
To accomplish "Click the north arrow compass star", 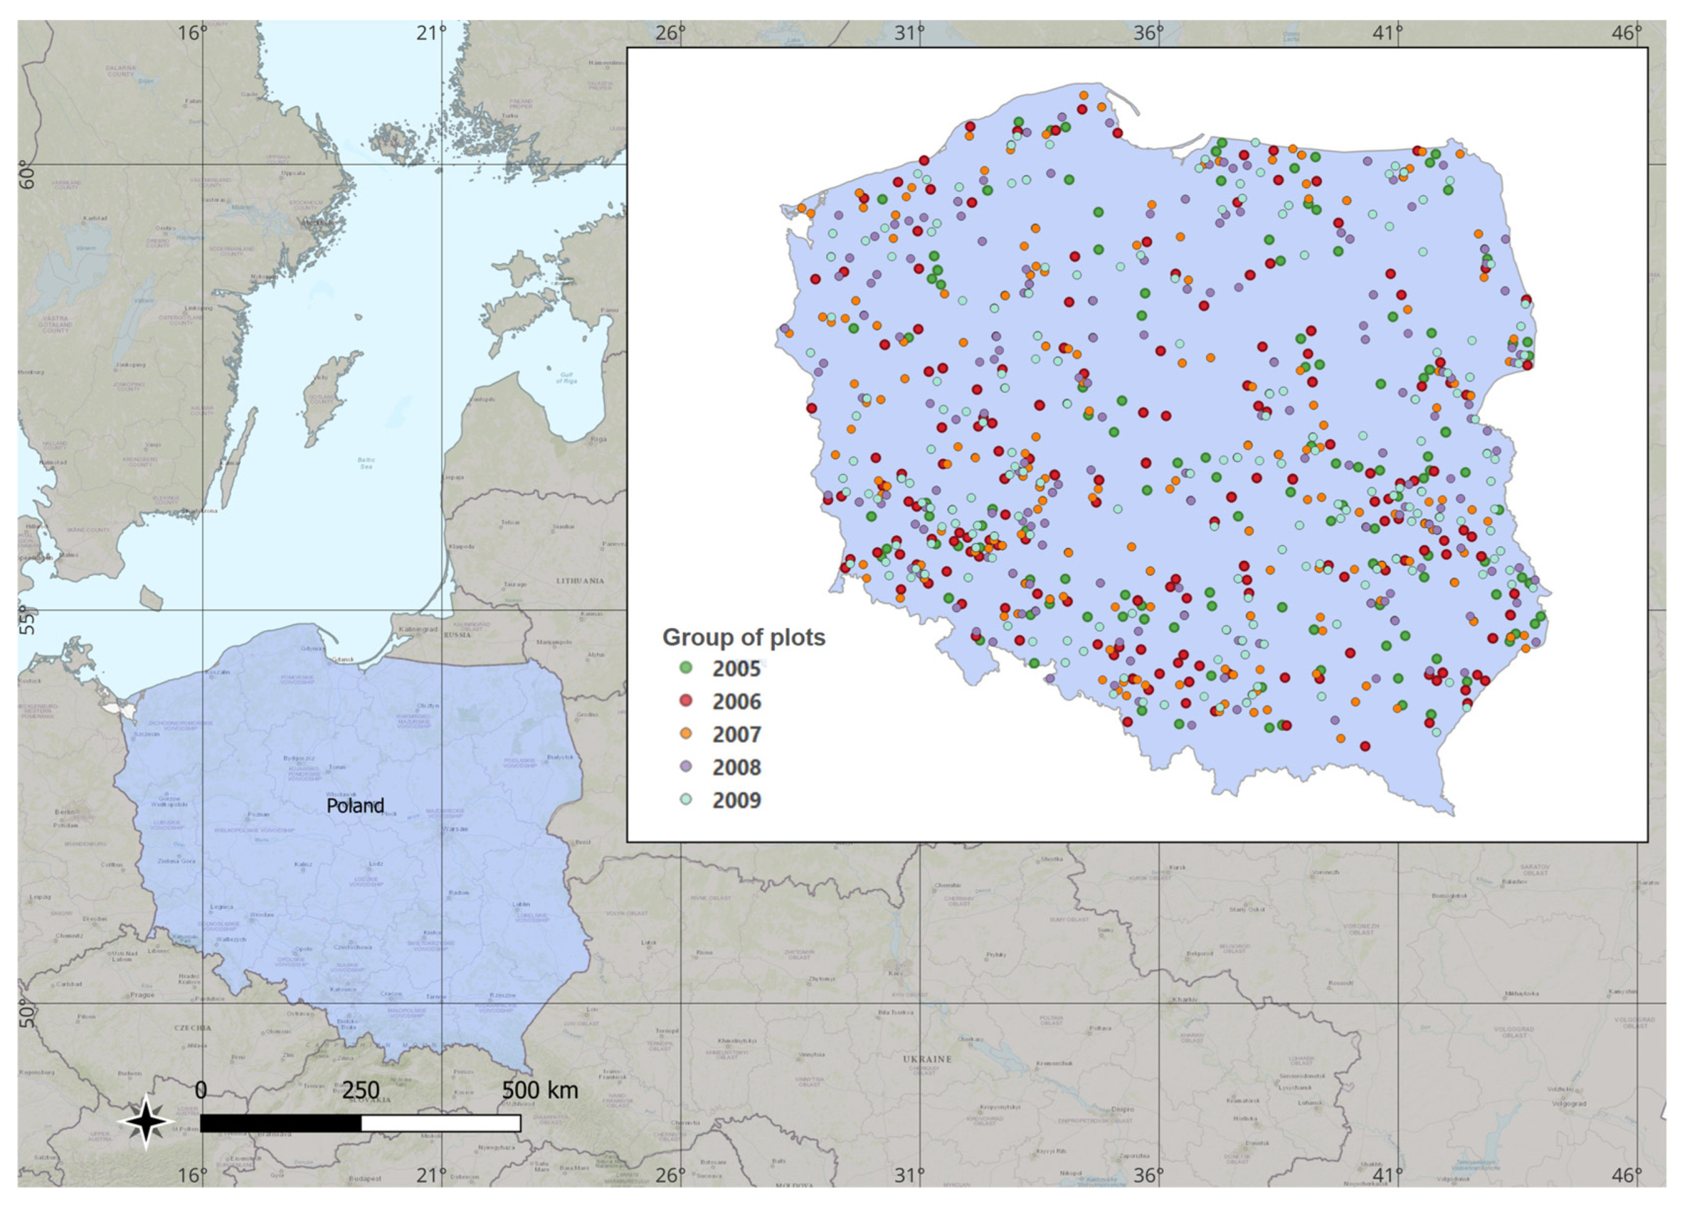I will tap(146, 1120).
